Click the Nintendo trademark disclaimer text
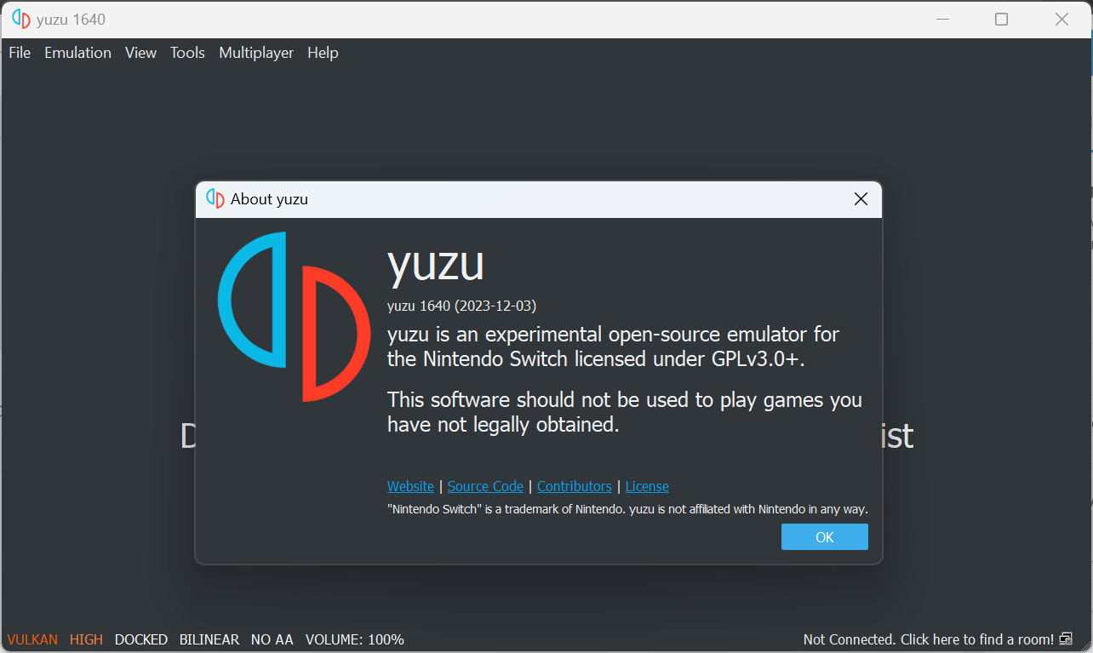The width and height of the screenshot is (1093, 653). 627,509
